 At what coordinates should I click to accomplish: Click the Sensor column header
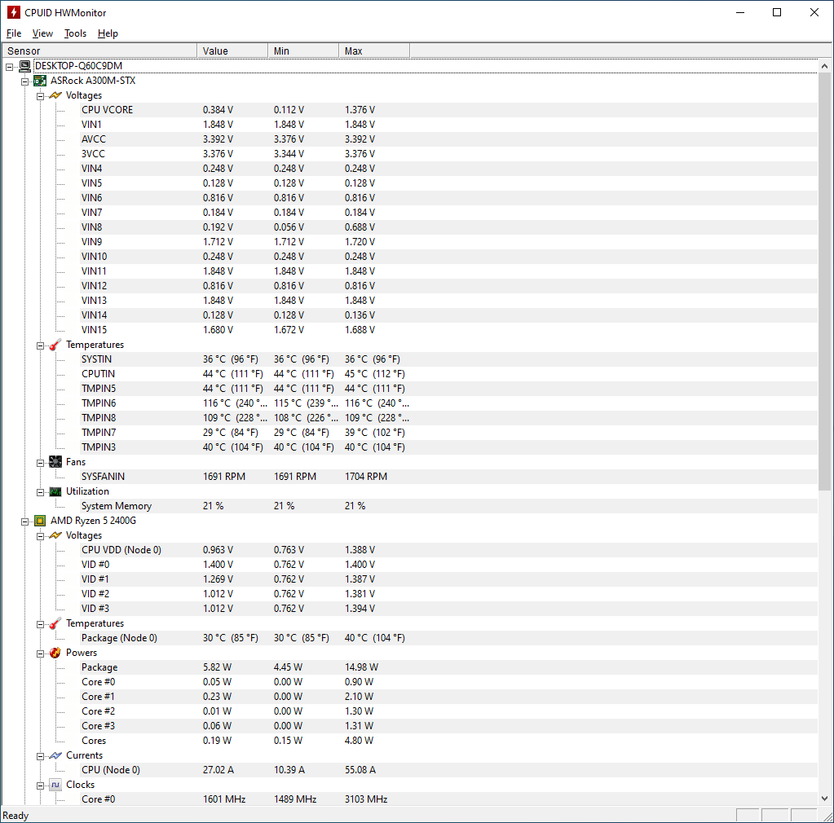99,51
